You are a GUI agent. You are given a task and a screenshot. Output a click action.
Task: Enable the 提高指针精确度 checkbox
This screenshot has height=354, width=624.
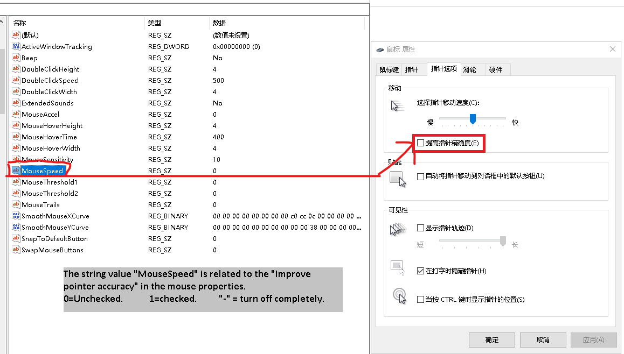point(421,143)
